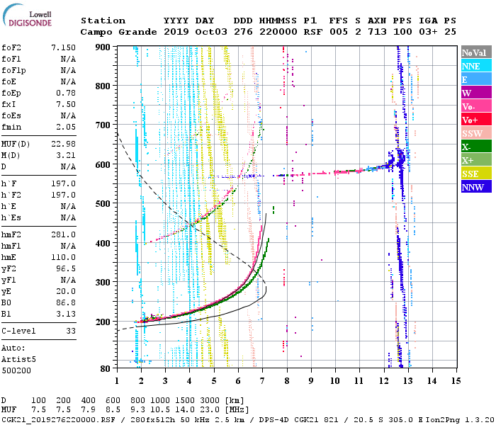Screen dimensions: 496x425
Task: Click the foF2 value 7.150
Action: [62, 47]
